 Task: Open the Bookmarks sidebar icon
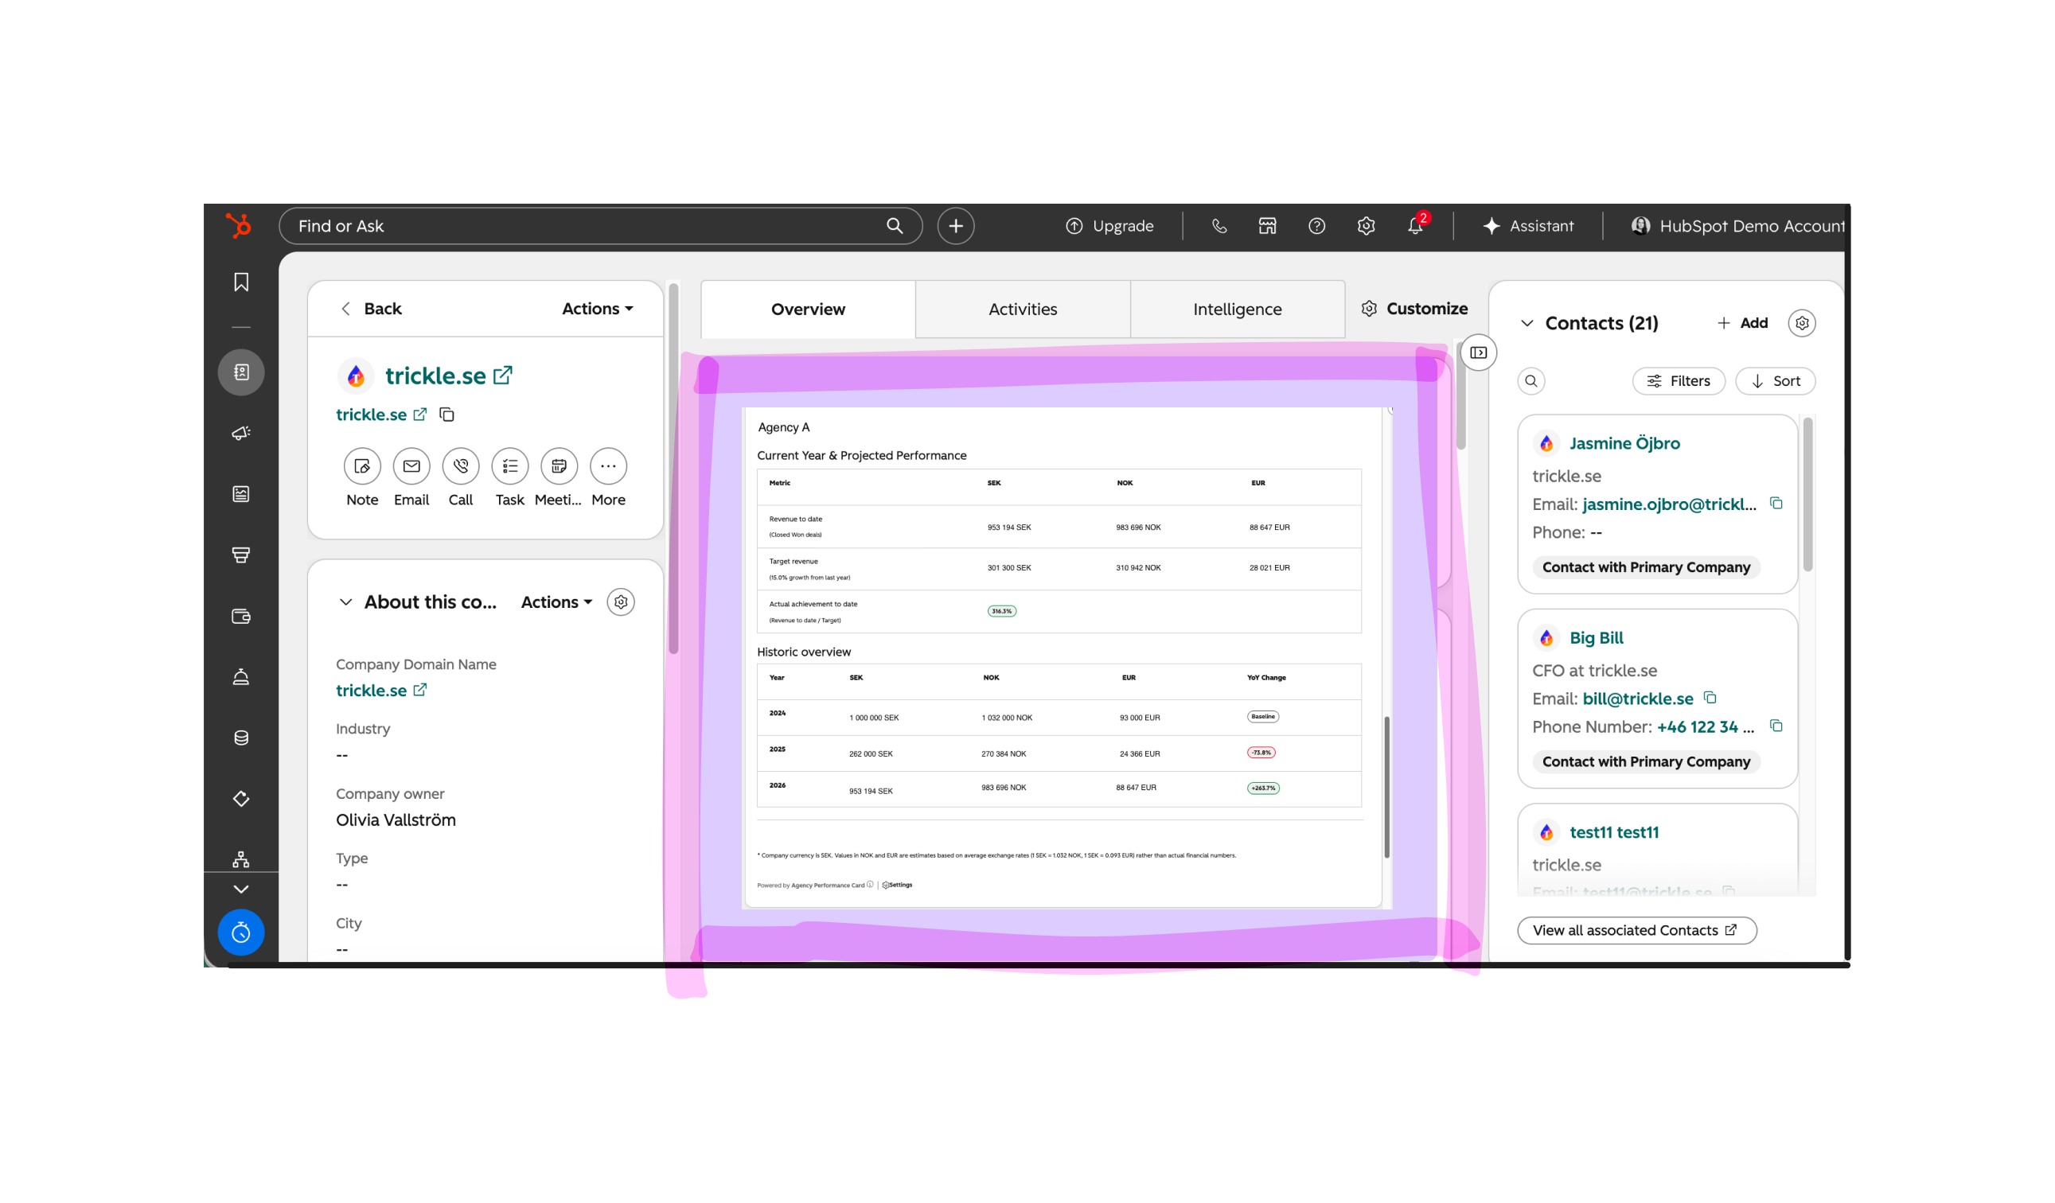[x=241, y=282]
